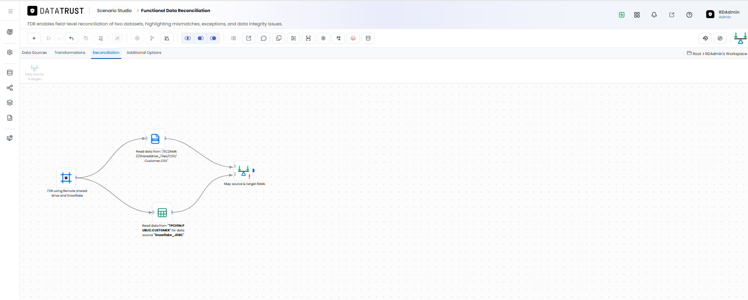Viewport: 748px width, 300px height.
Task: Open the database cylinder toolbar icon
Action: tap(368, 38)
